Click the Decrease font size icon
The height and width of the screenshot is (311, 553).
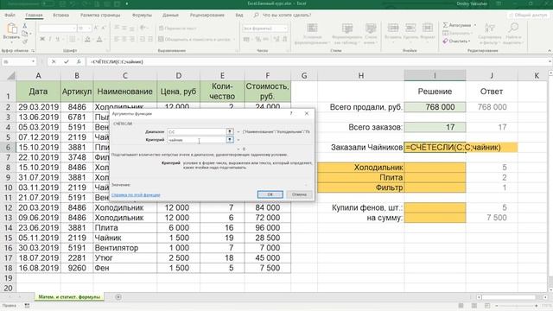tap(104, 28)
